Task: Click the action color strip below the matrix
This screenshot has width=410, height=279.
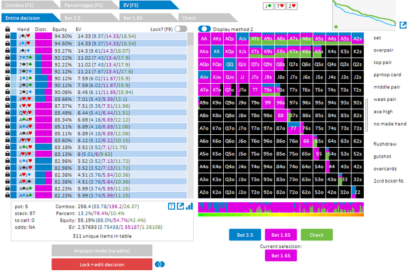Action: 281,207
